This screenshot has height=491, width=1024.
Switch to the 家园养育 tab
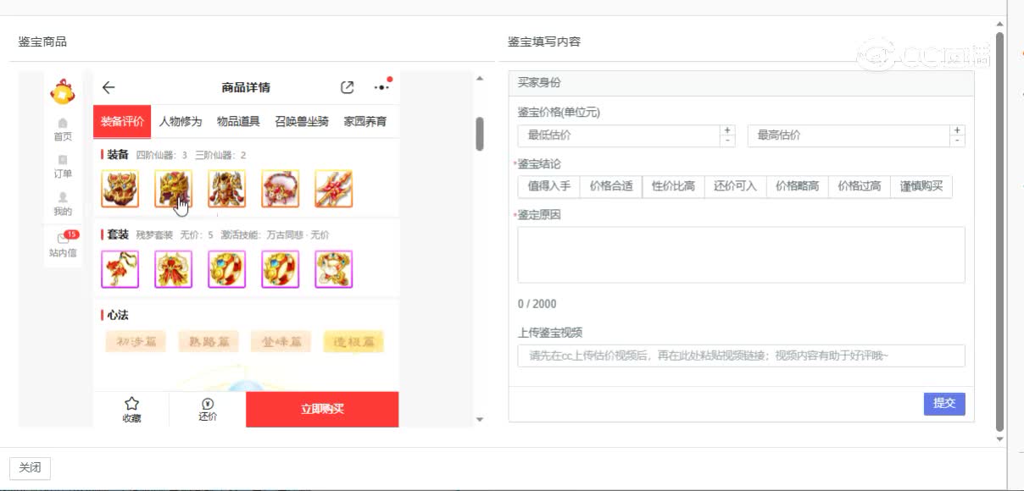[365, 121]
